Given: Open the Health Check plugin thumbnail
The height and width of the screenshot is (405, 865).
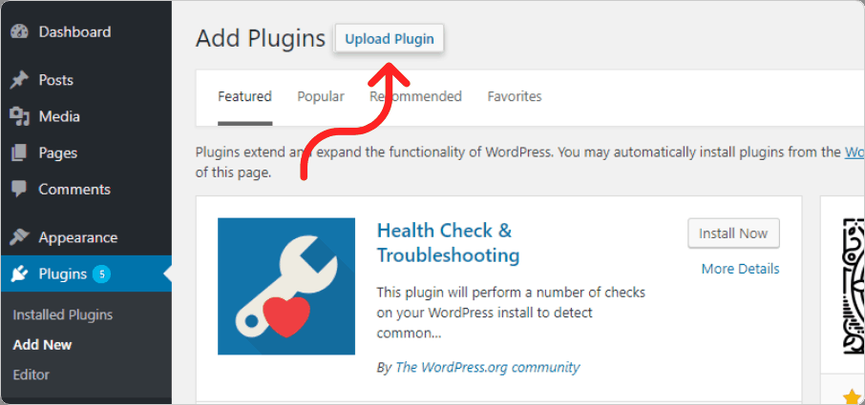Looking at the screenshot, I should pyautogui.click(x=286, y=286).
